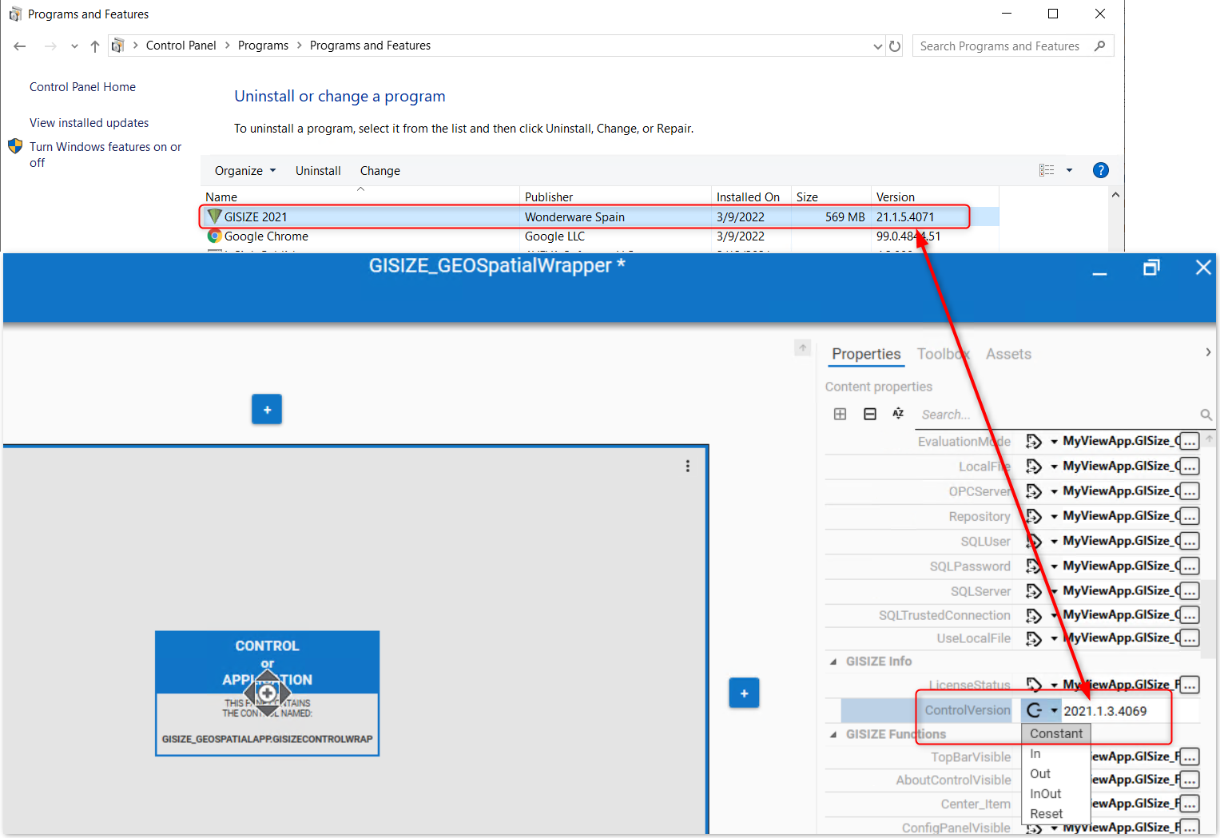The width and height of the screenshot is (1220, 838).
Task: Open Programs and Features help
Action: tap(1100, 170)
